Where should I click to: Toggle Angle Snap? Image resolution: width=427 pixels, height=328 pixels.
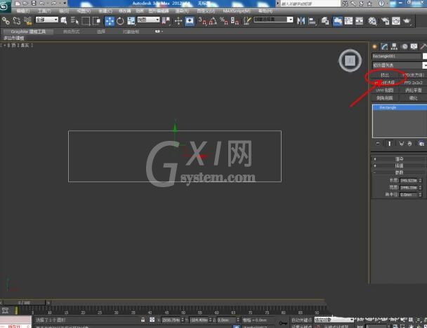[213, 20]
